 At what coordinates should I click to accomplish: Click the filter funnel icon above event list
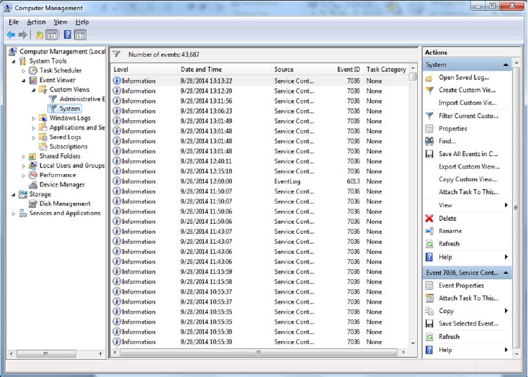117,54
